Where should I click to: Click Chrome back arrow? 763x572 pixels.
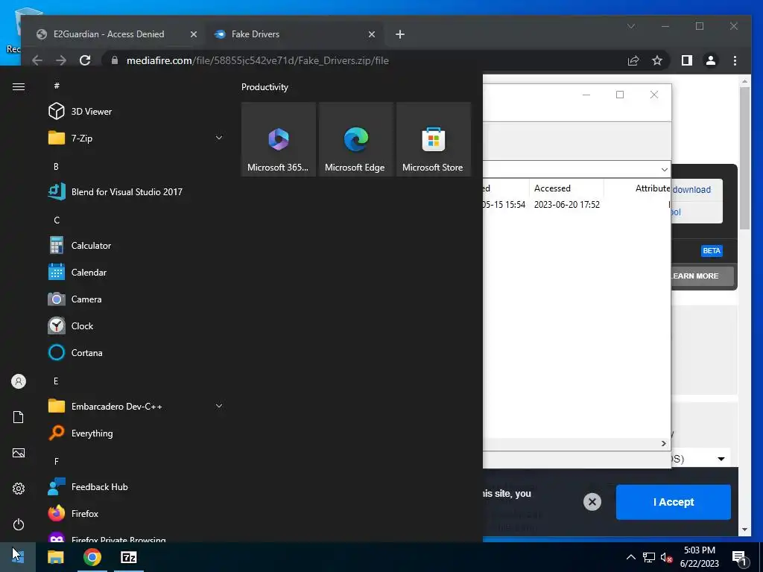(x=37, y=60)
